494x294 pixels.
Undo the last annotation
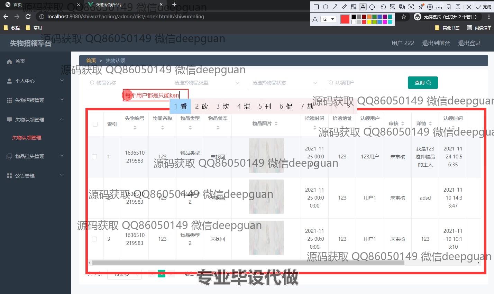[x=383, y=7]
